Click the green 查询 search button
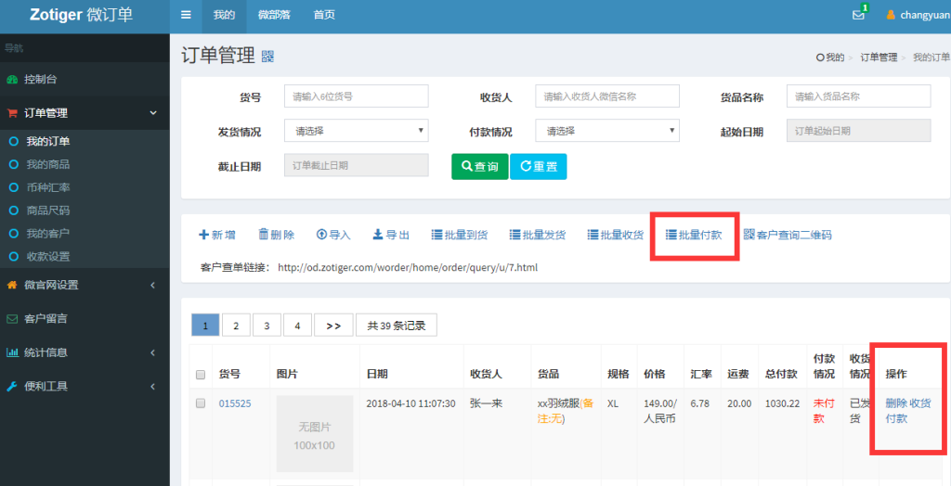The width and height of the screenshot is (951, 486). pyautogui.click(x=480, y=166)
